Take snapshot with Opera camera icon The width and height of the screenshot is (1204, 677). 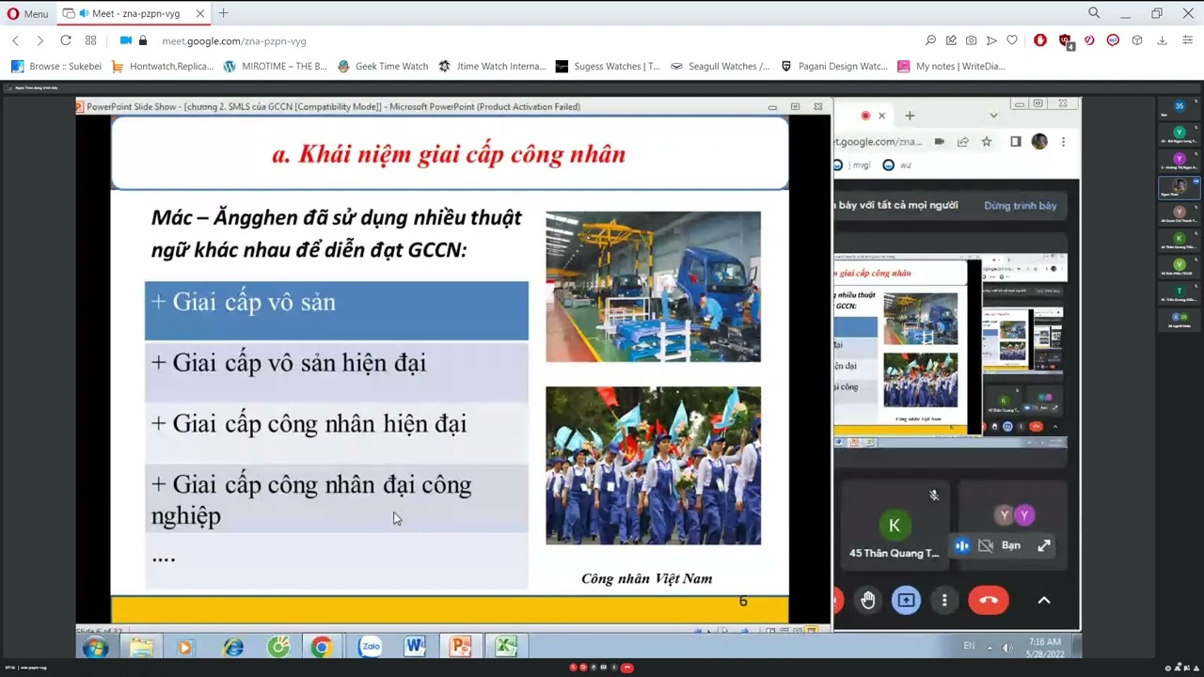tap(971, 40)
